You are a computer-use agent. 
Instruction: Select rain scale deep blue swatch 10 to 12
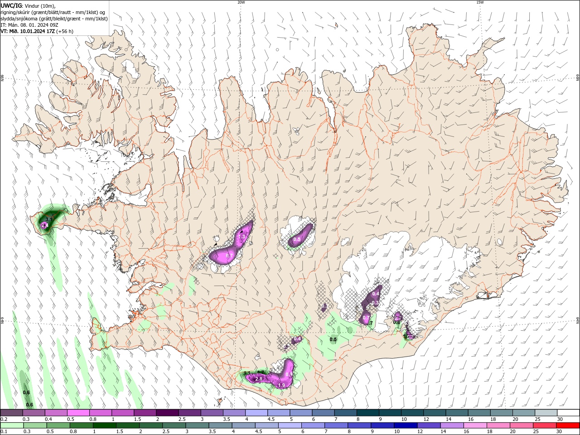(406, 425)
